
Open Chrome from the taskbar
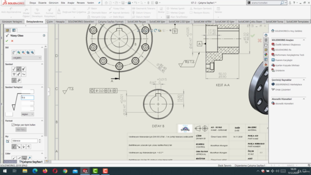click(65, 171)
